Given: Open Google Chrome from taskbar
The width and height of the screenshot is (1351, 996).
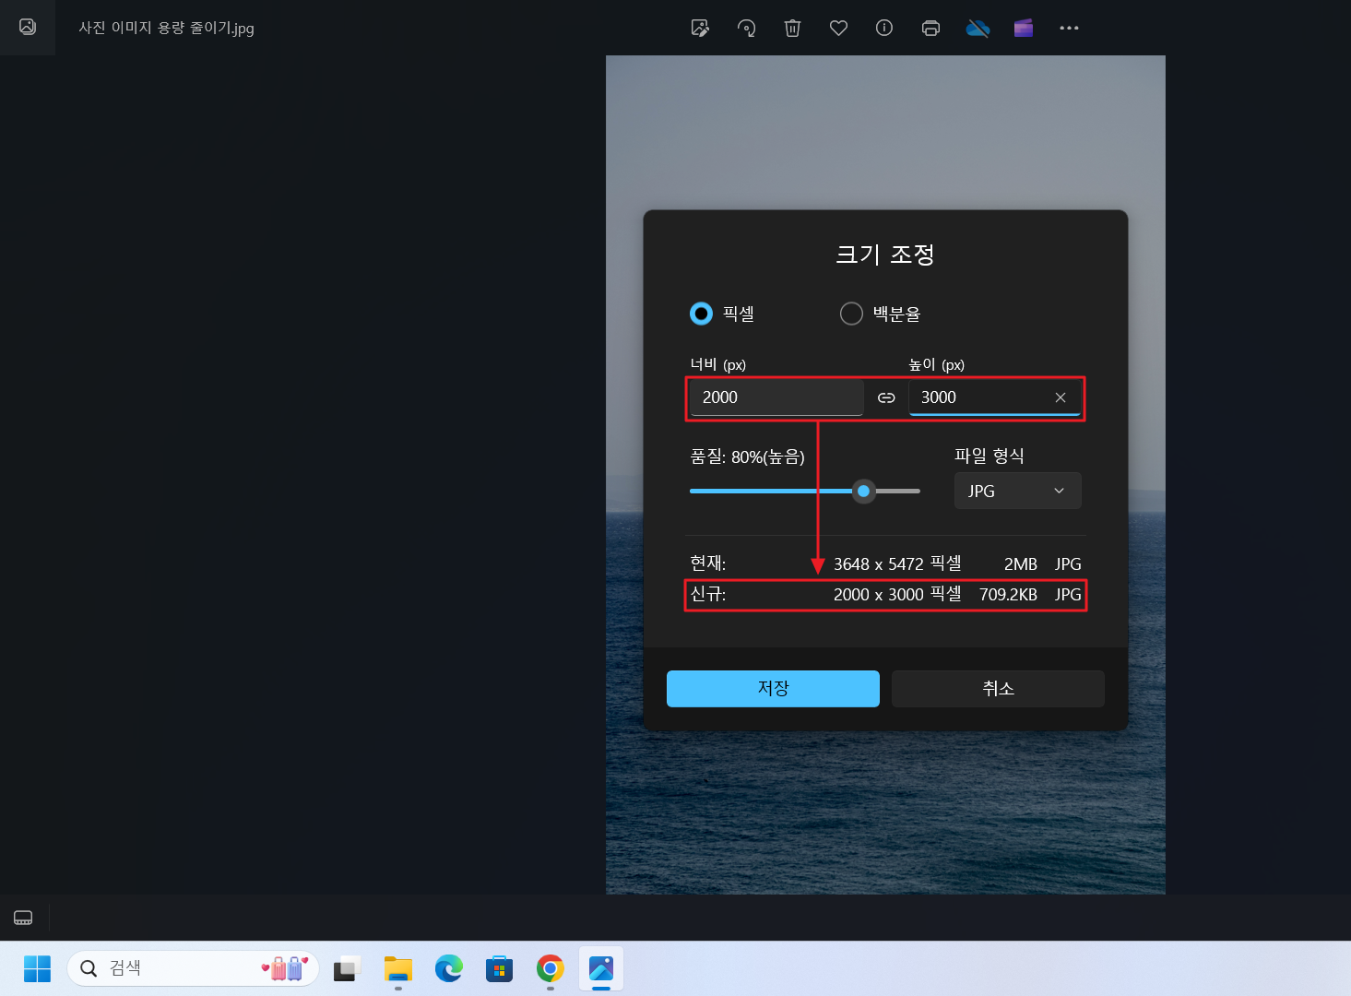Looking at the screenshot, I should pyautogui.click(x=551, y=968).
